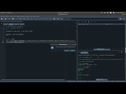This screenshot has height=94, width=126.
Task: Open the editor pane options menu
Action: click(75, 24)
